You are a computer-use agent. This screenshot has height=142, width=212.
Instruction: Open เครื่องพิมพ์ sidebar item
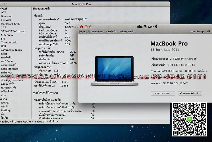(x=7, y=91)
